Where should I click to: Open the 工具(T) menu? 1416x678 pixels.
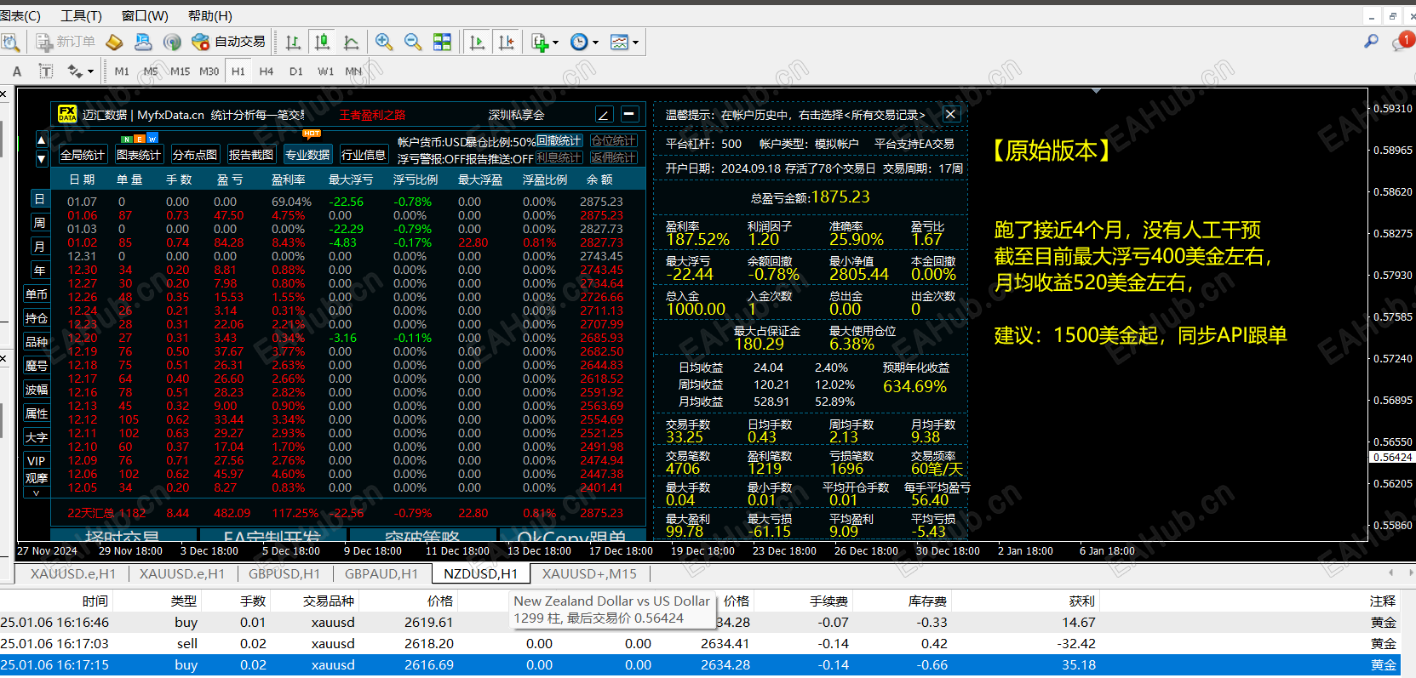[x=81, y=15]
